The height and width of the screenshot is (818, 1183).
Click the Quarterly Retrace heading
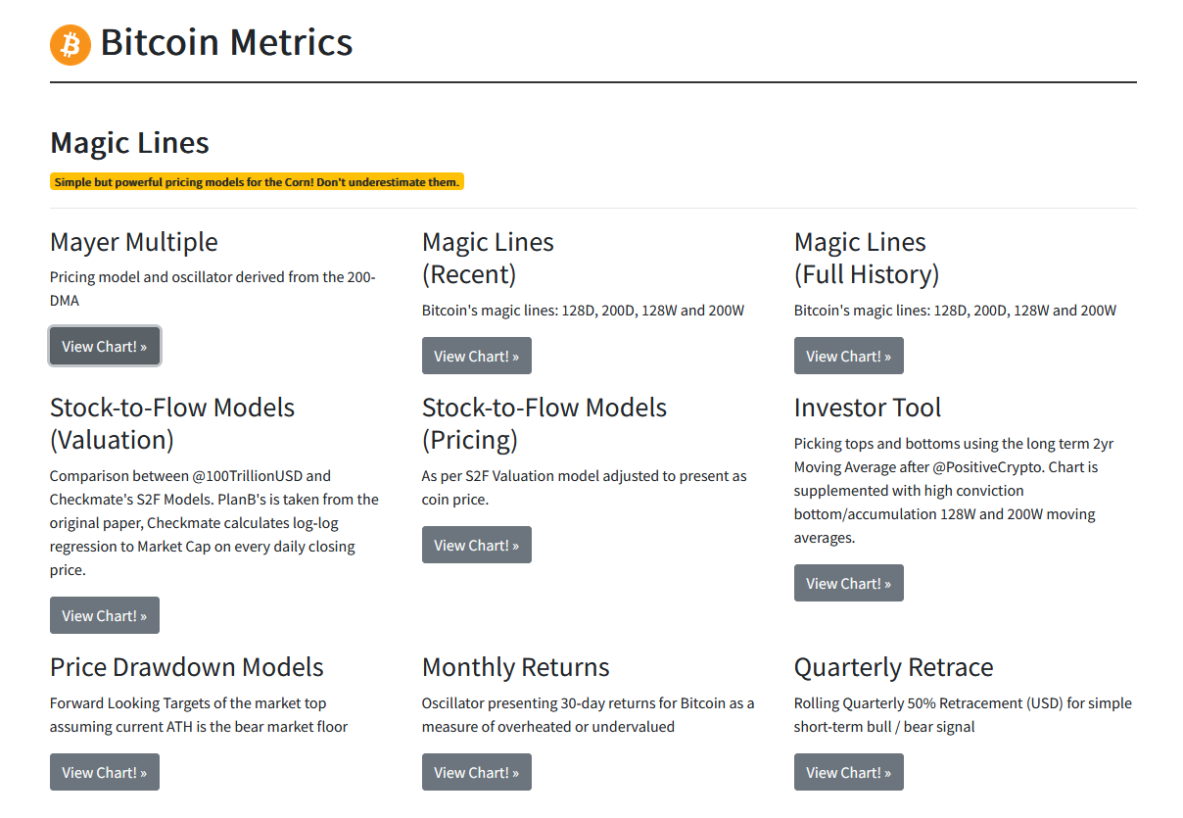point(894,667)
